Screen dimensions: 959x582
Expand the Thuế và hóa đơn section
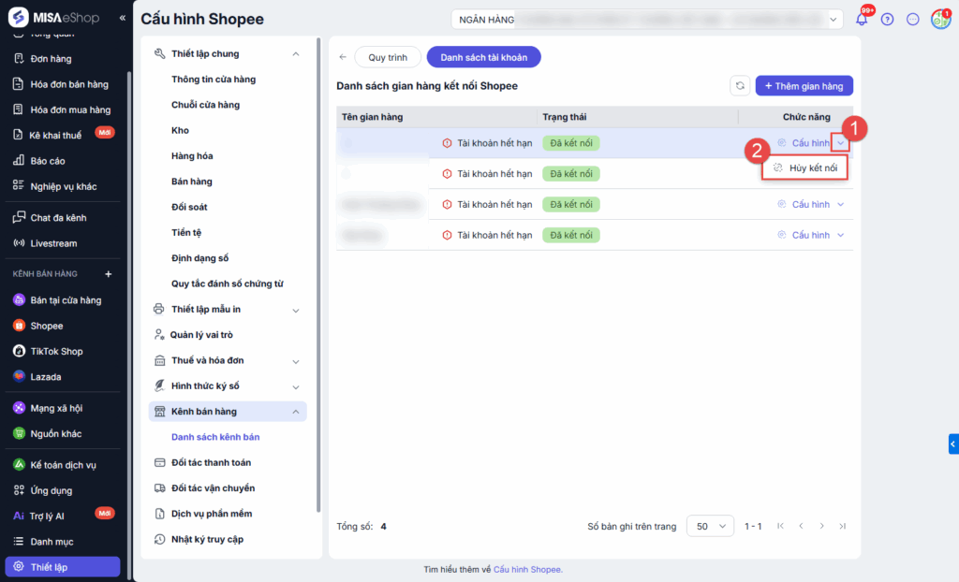(x=296, y=361)
